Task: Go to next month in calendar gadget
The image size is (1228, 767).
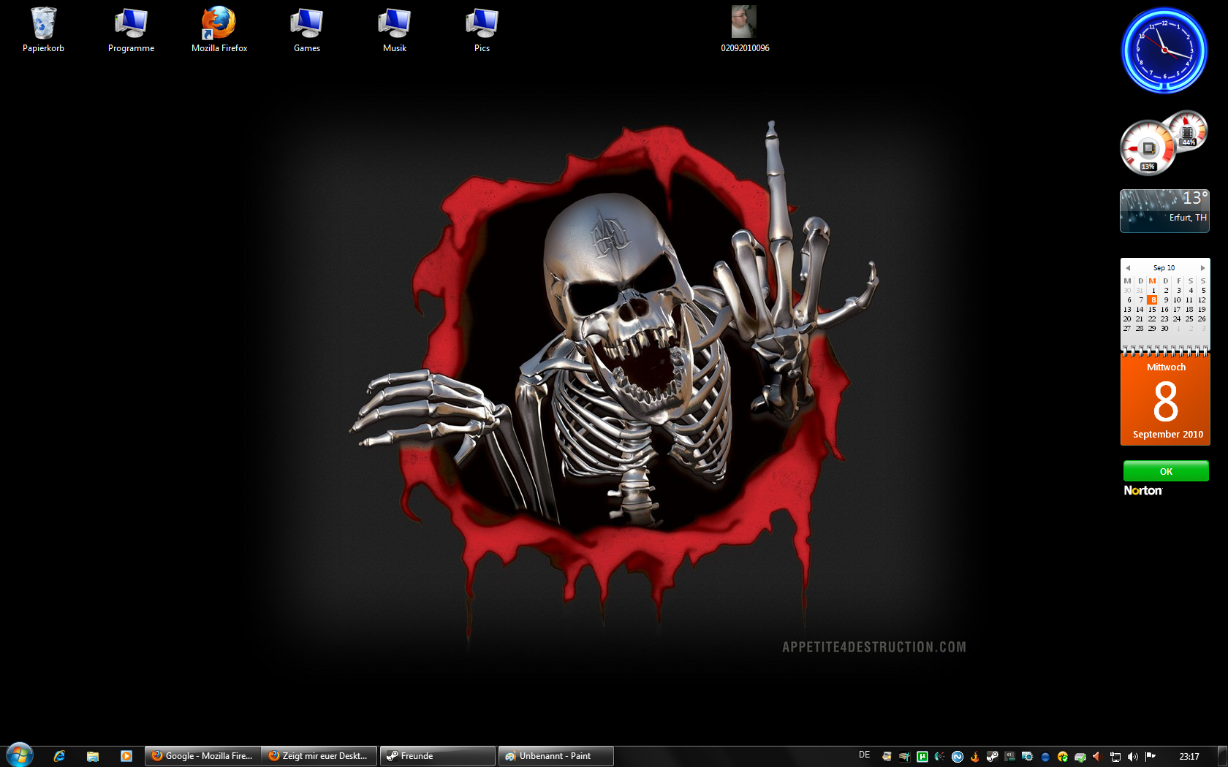Action: point(1202,268)
